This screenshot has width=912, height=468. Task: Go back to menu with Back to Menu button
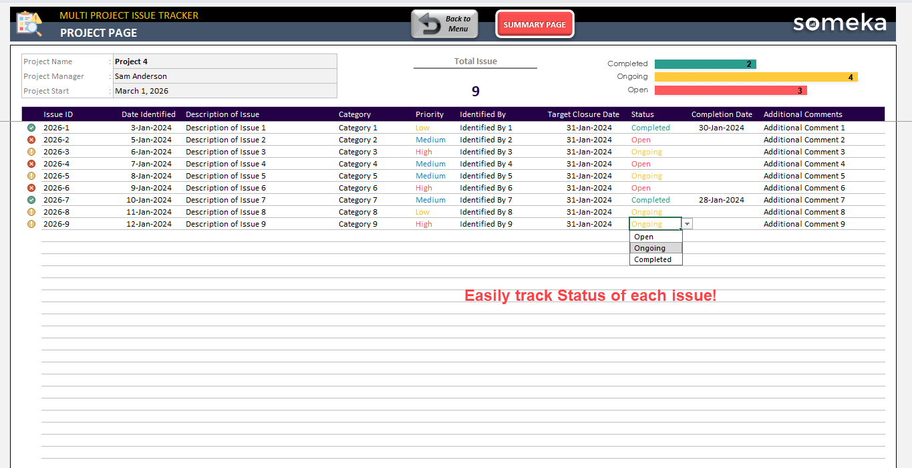click(x=444, y=24)
